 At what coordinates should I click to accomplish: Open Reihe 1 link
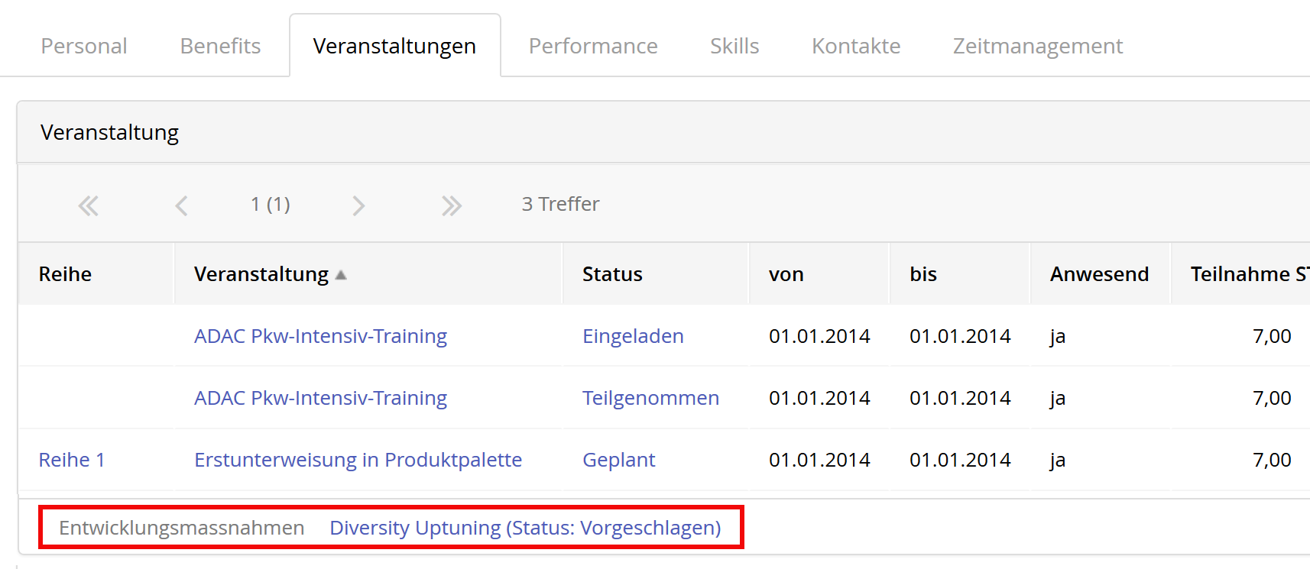pos(72,460)
